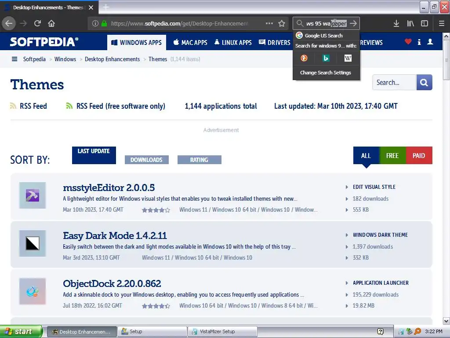
Task: Bookmark this page with the star icon
Action: pyautogui.click(x=282, y=24)
